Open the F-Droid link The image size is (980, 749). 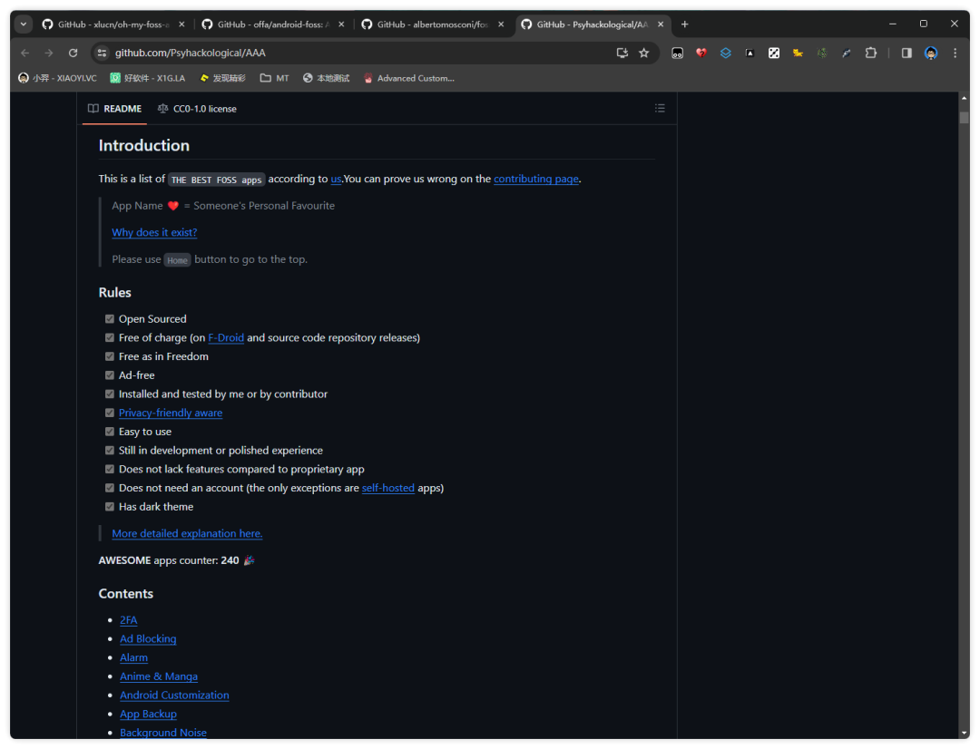226,338
